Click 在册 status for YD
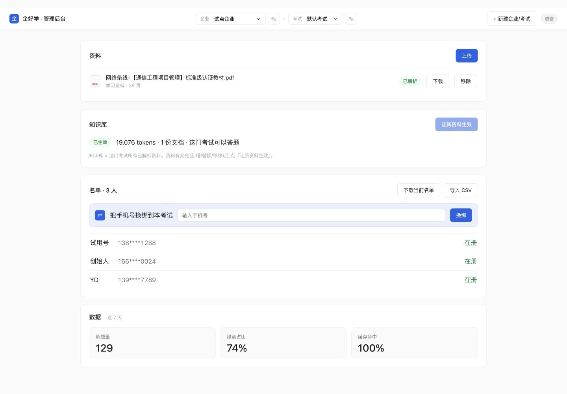The height and width of the screenshot is (394, 567). [x=471, y=280]
